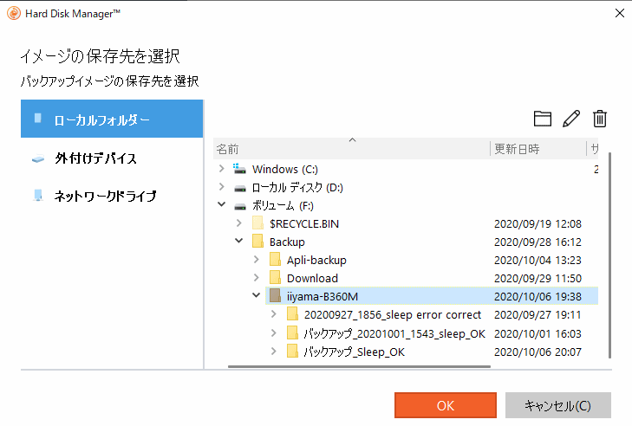Click the Apli-backup folder icon

pos(275,260)
